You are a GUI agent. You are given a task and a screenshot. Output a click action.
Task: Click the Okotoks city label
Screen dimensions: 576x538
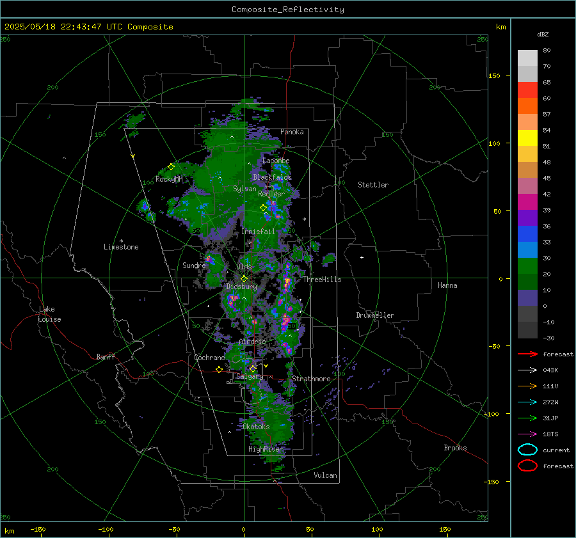[256, 427]
